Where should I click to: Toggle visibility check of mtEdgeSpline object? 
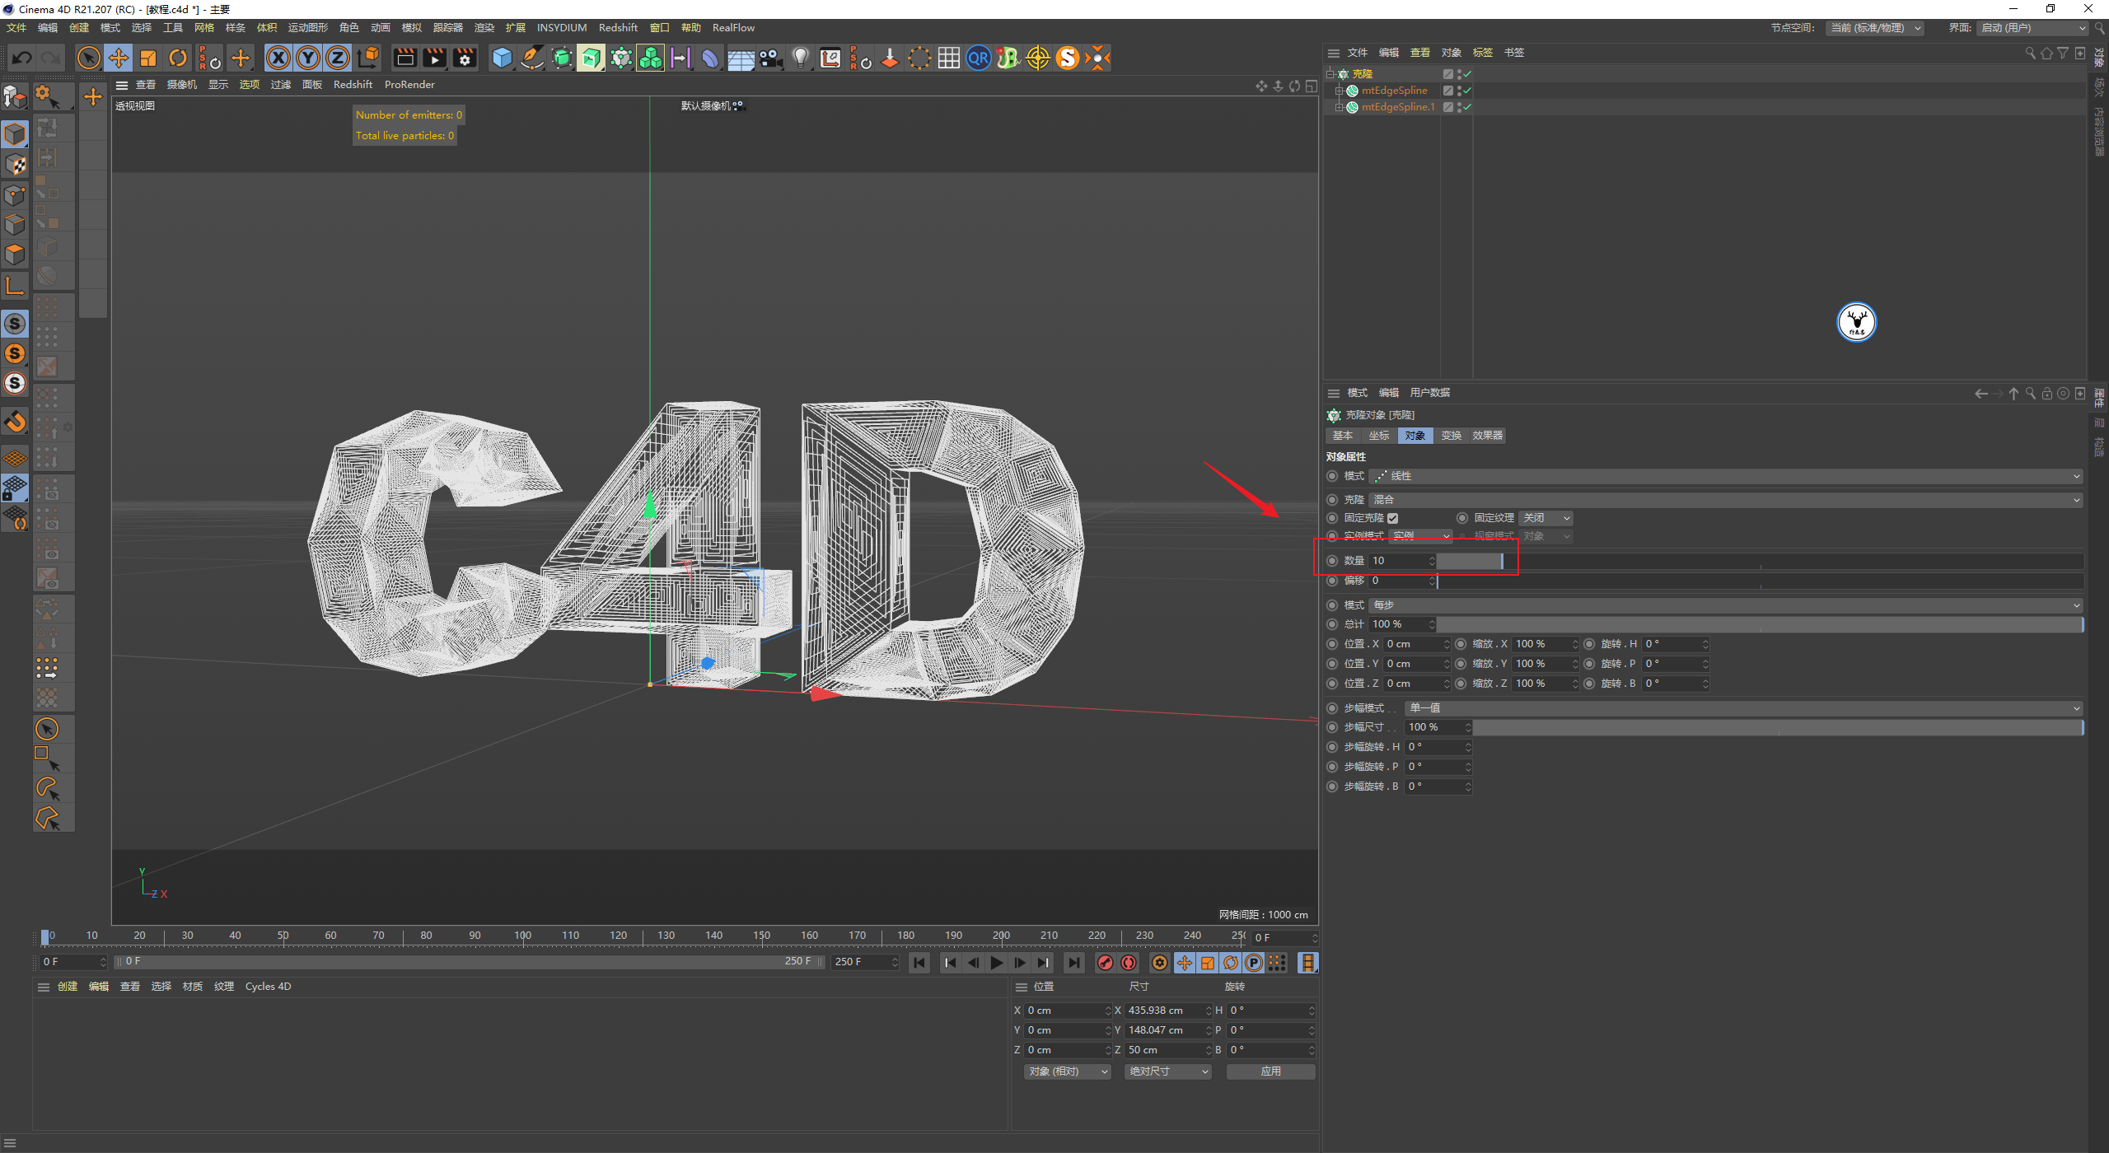pos(1467,91)
